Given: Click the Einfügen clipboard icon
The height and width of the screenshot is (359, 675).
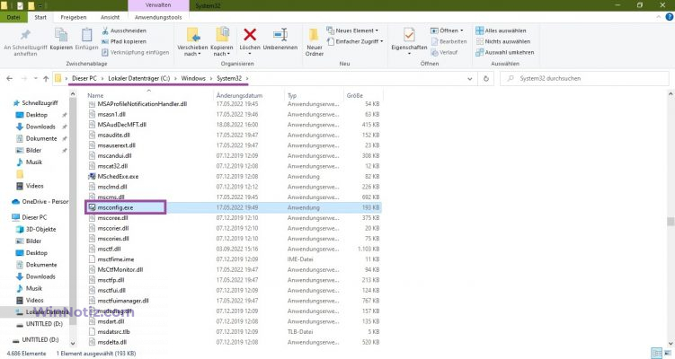Looking at the screenshot, I should point(86,35).
